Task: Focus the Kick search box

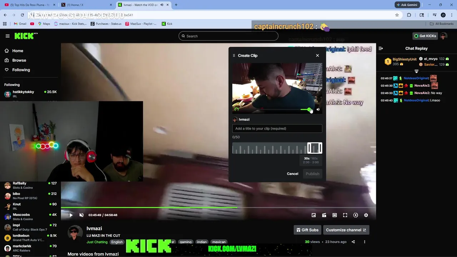Action: click(228, 36)
